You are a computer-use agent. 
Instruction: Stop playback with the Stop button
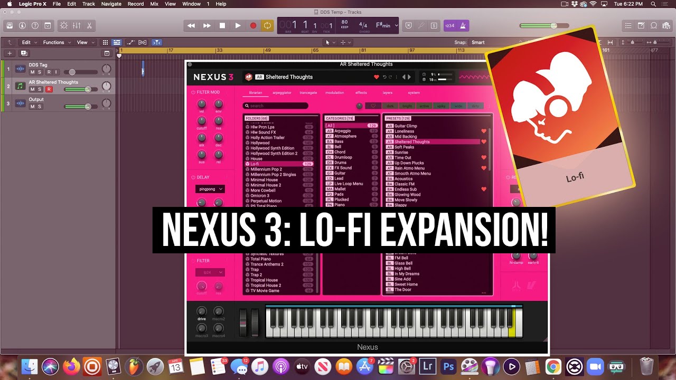coord(222,25)
